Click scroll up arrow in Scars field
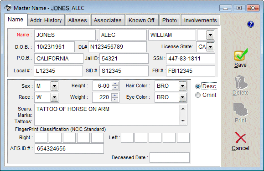This screenshot has height=171, width=264. pyautogui.click(x=183, y=109)
